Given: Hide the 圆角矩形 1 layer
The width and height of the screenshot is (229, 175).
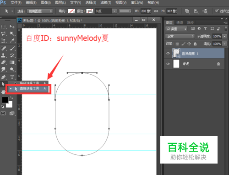Looking at the screenshot, I should coord(168,53).
